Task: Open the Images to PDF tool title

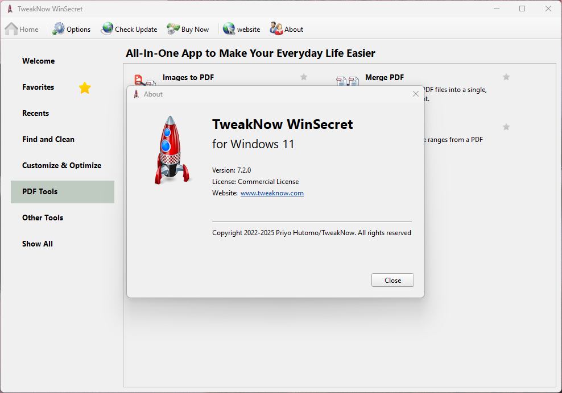Action: 188,77
